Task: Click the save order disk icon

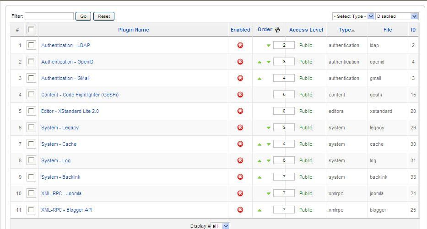Action: (x=277, y=30)
